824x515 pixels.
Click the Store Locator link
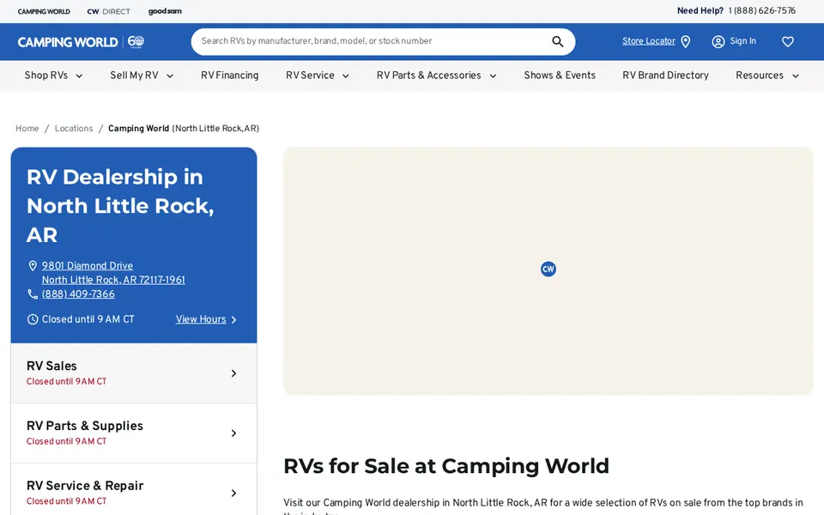coord(649,41)
